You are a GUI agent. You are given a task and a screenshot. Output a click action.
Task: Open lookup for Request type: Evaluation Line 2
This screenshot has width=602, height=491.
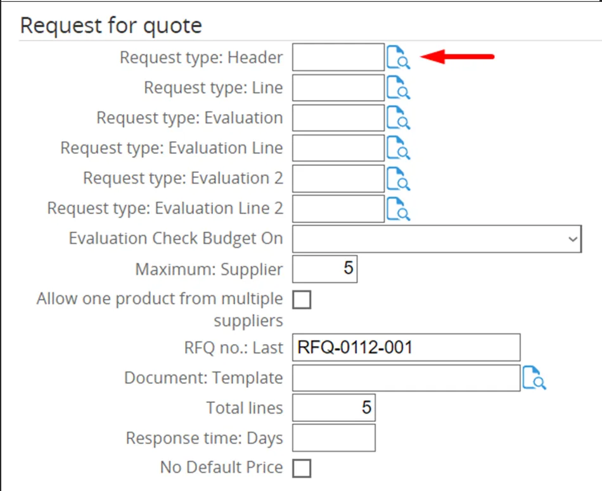[x=399, y=208]
